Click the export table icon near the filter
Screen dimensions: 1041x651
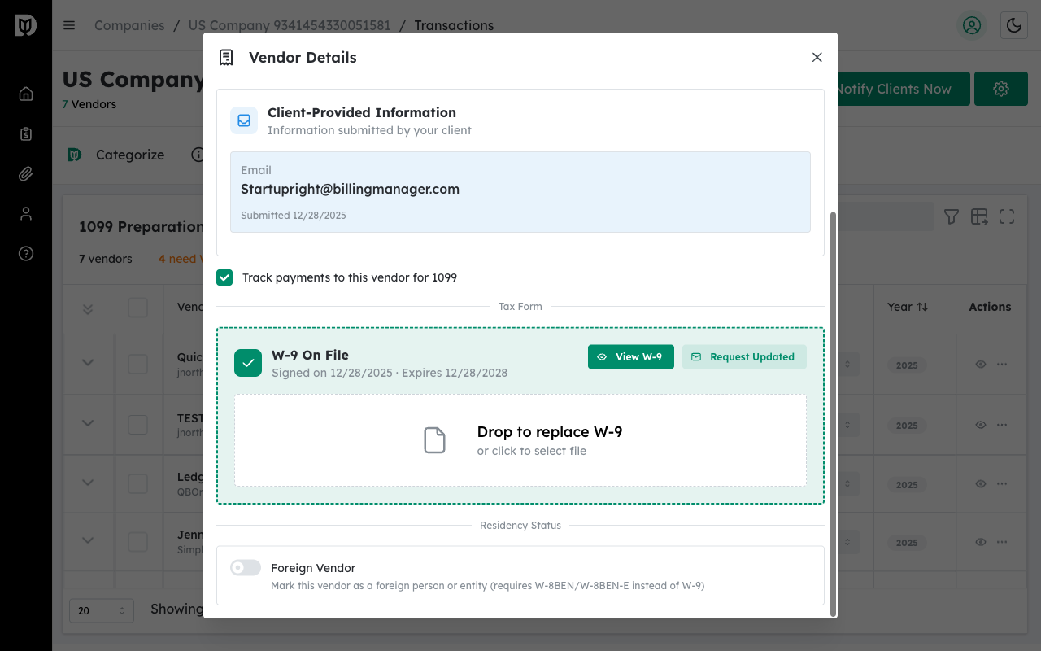tap(978, 216)
